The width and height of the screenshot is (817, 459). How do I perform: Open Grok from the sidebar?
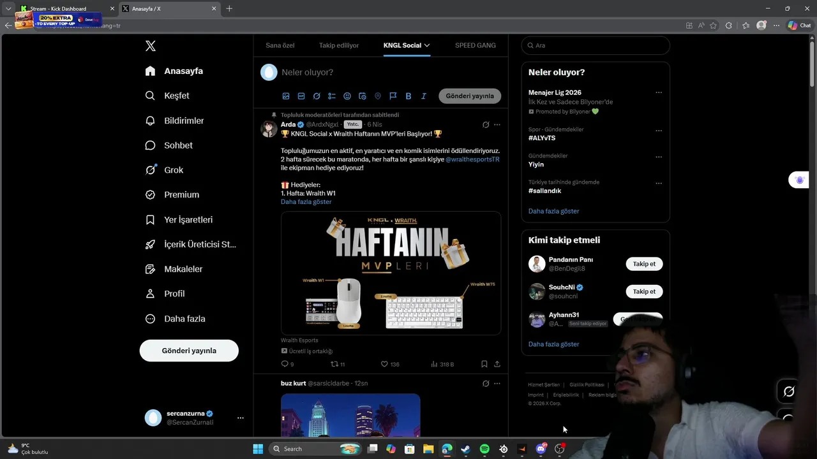(164, 170)
